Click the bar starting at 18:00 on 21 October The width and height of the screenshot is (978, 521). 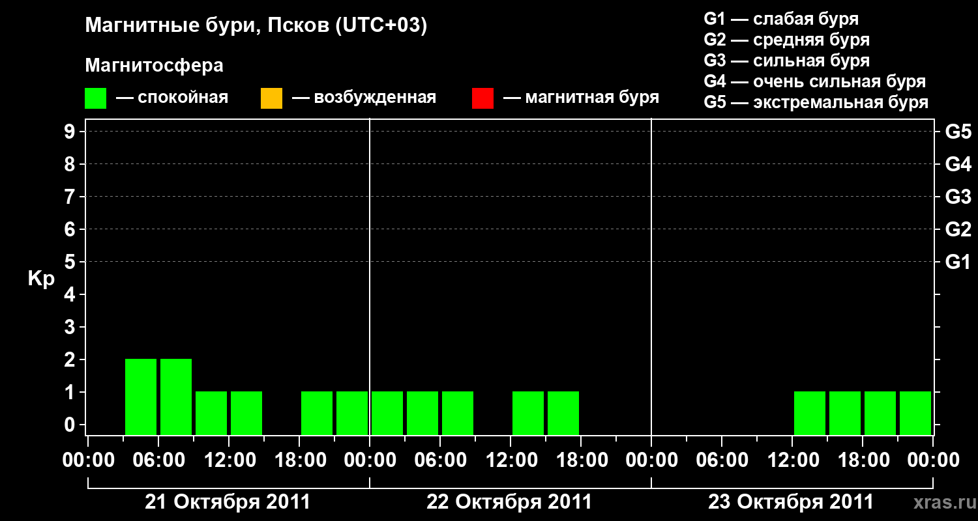click(x=317, y=413)
